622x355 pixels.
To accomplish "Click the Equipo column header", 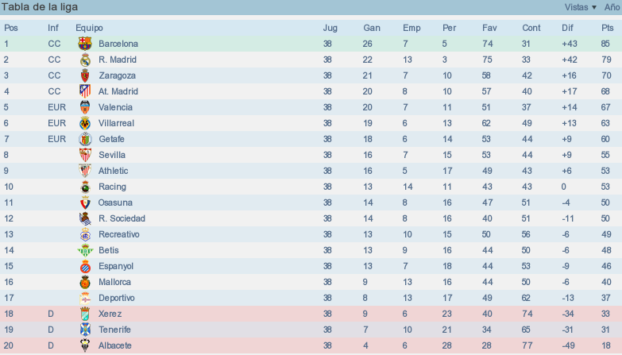I will tap(89, 28).
